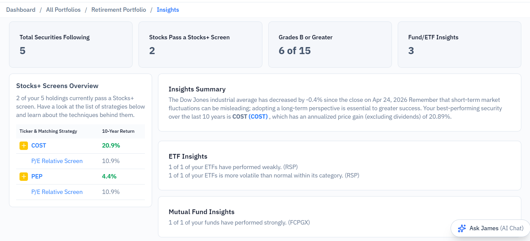Go to Dashboard breadcrumb
530x241 pixels.
point(21,10)
